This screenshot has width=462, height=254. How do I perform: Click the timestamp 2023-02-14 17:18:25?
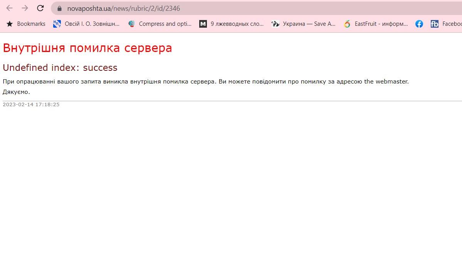[x=31, y=104]
